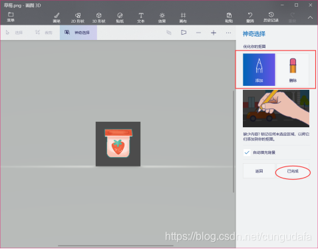Click the strawberry jar image on the canvas
The width and height of the screenshot is (318, 249).
pos(118,144)
